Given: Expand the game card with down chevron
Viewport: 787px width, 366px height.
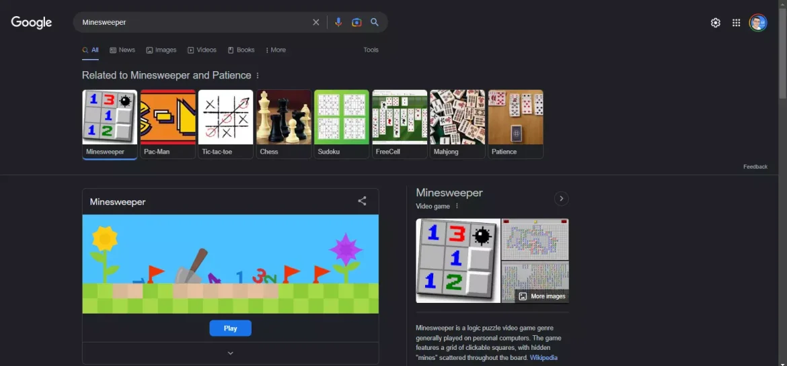Looking at the screenshot, I should point(230,353).
